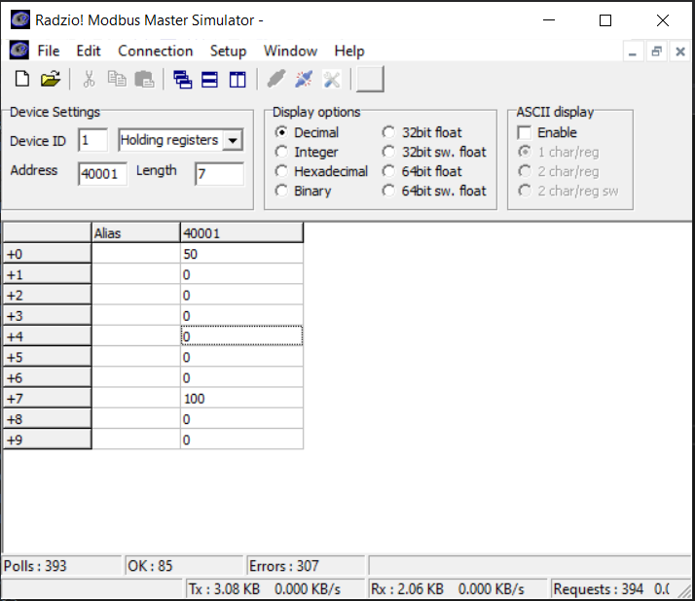
Task: Click the Copy toolbar icon
Action: [x=117, y=80]
